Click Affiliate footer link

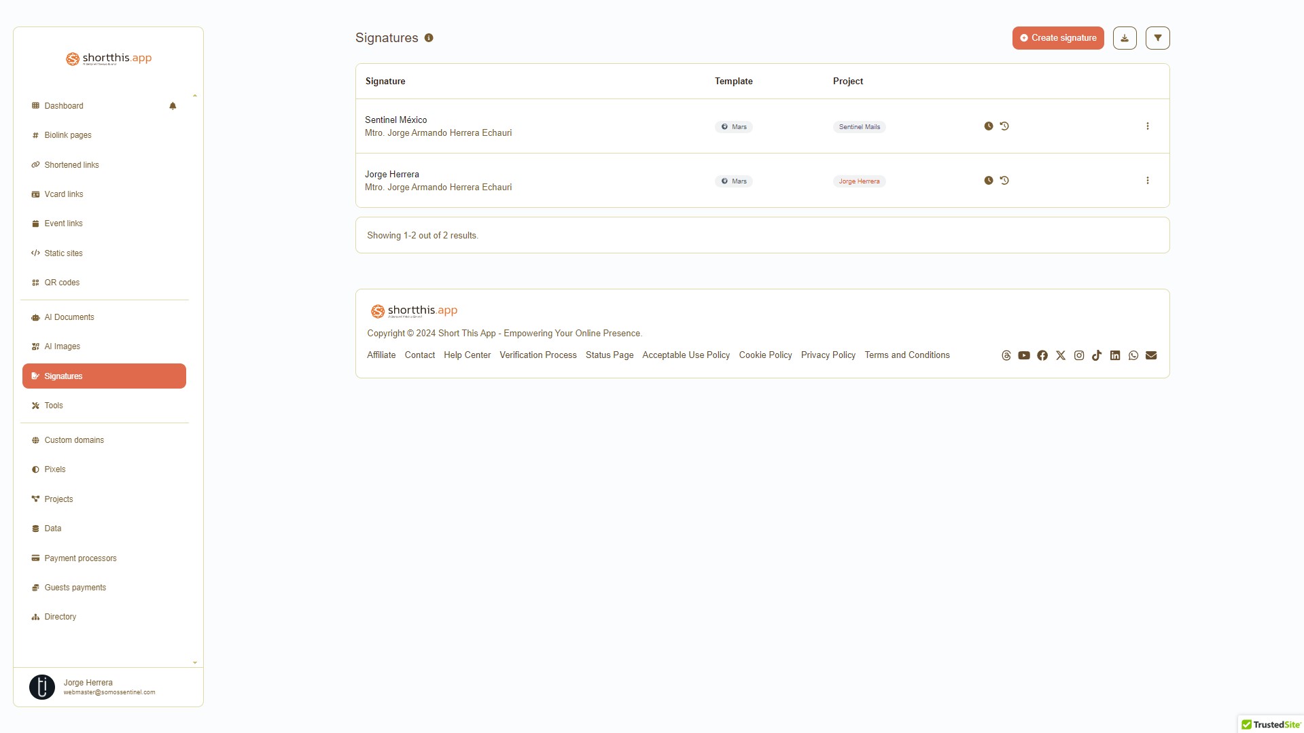381,355
